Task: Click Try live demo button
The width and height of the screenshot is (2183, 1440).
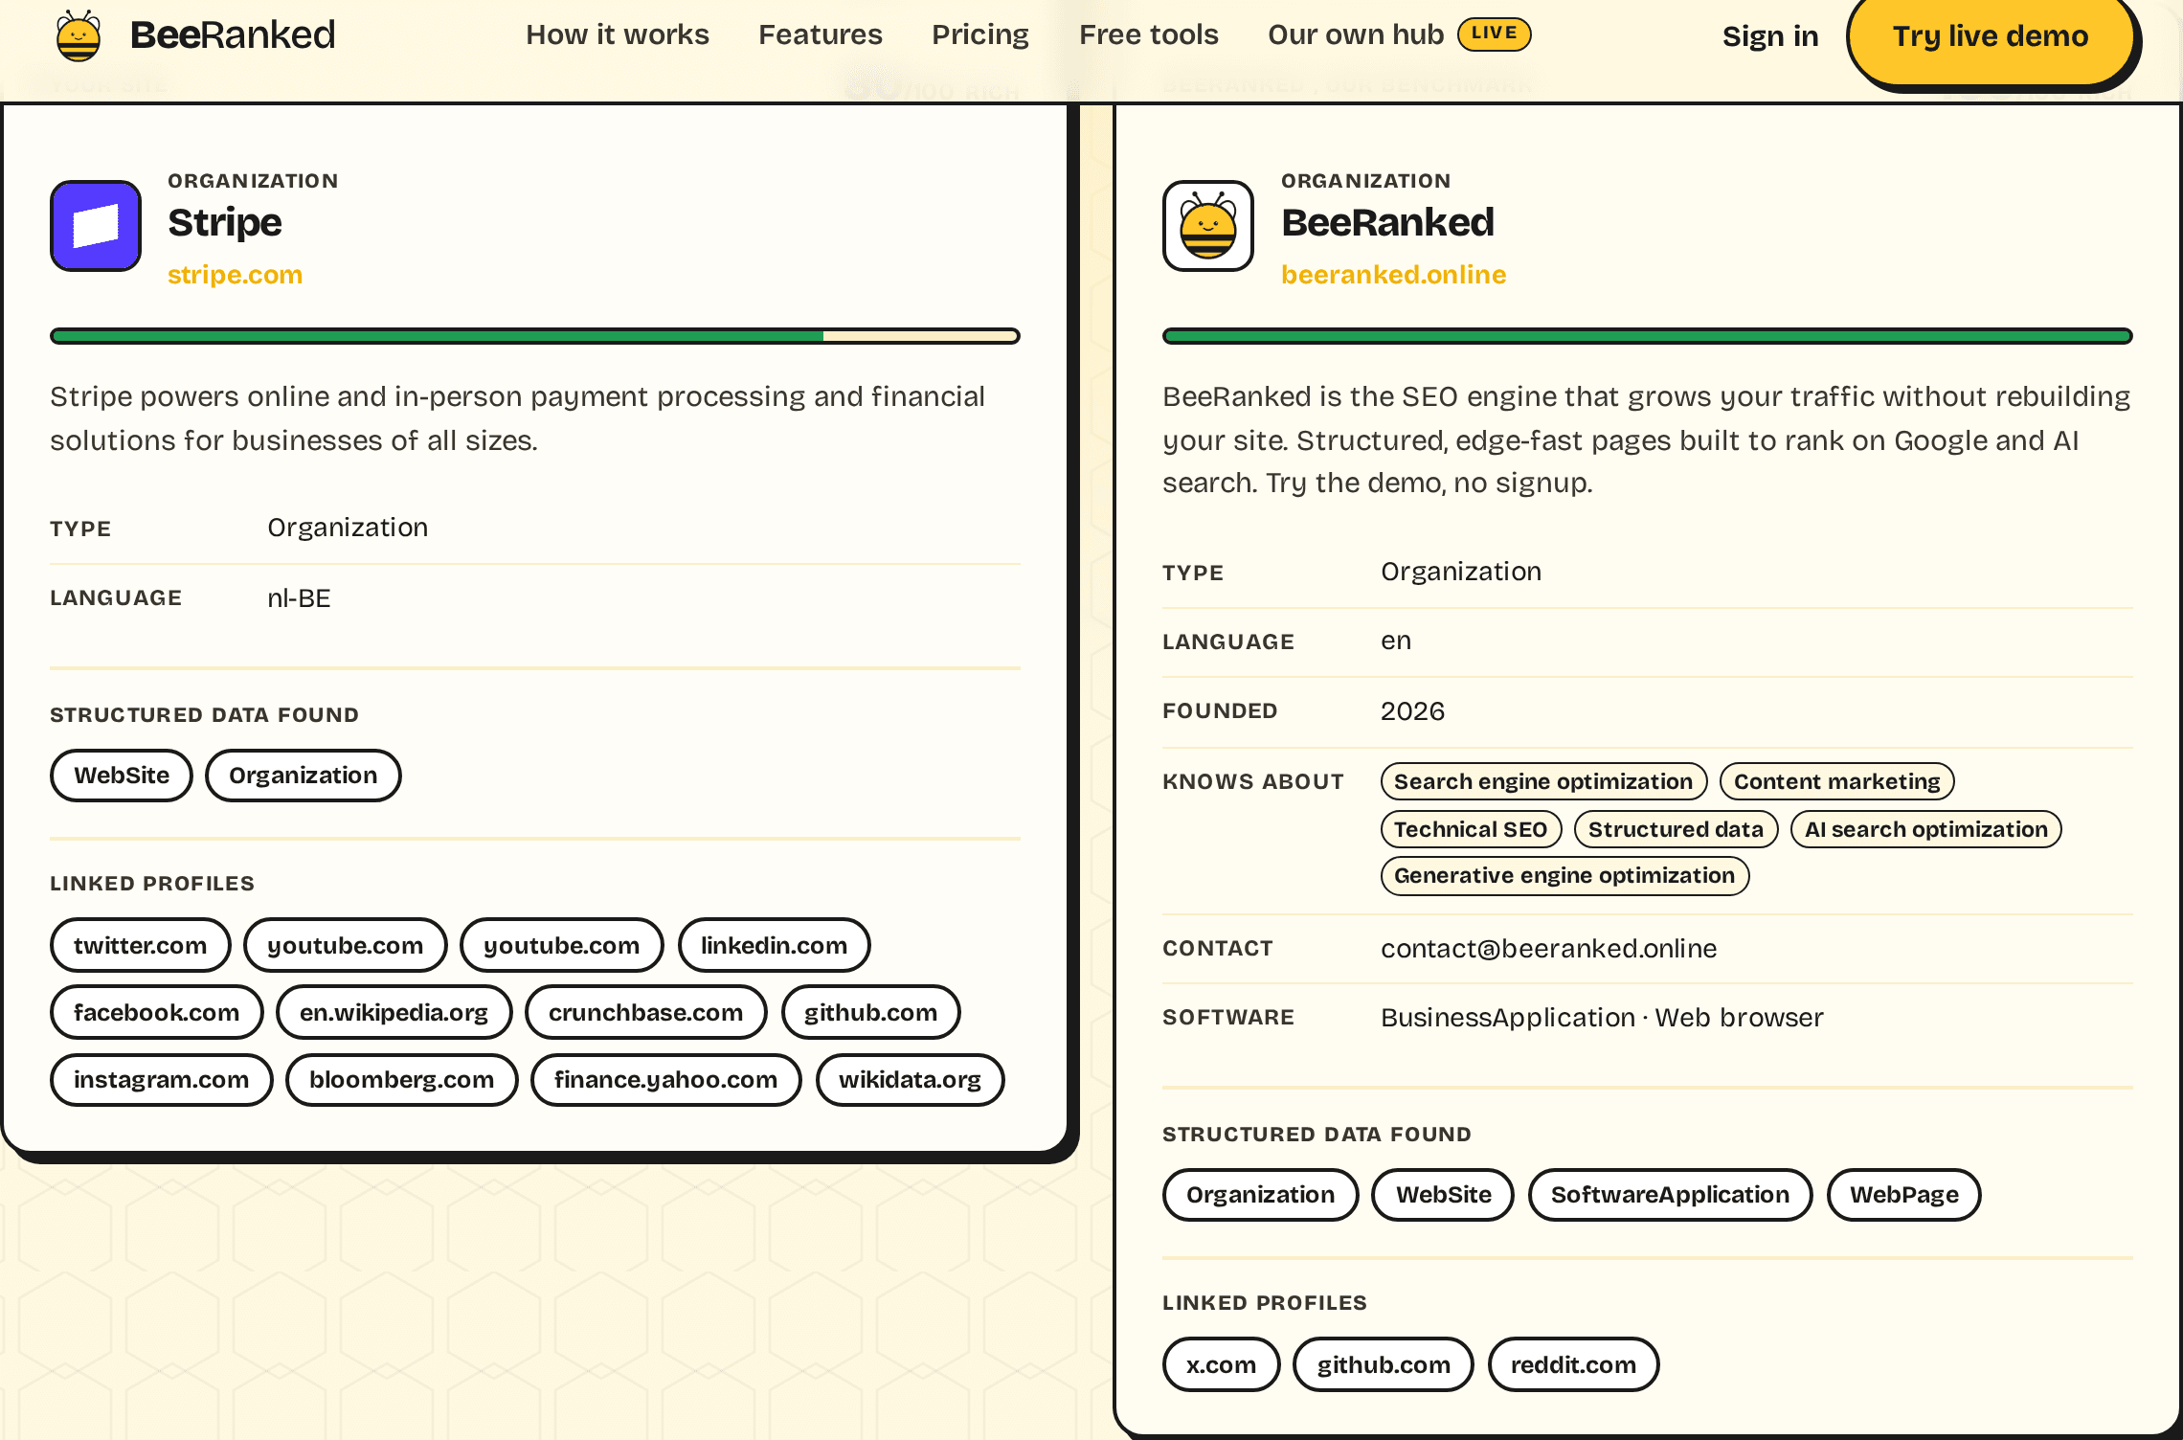Action: [1991, 36]
